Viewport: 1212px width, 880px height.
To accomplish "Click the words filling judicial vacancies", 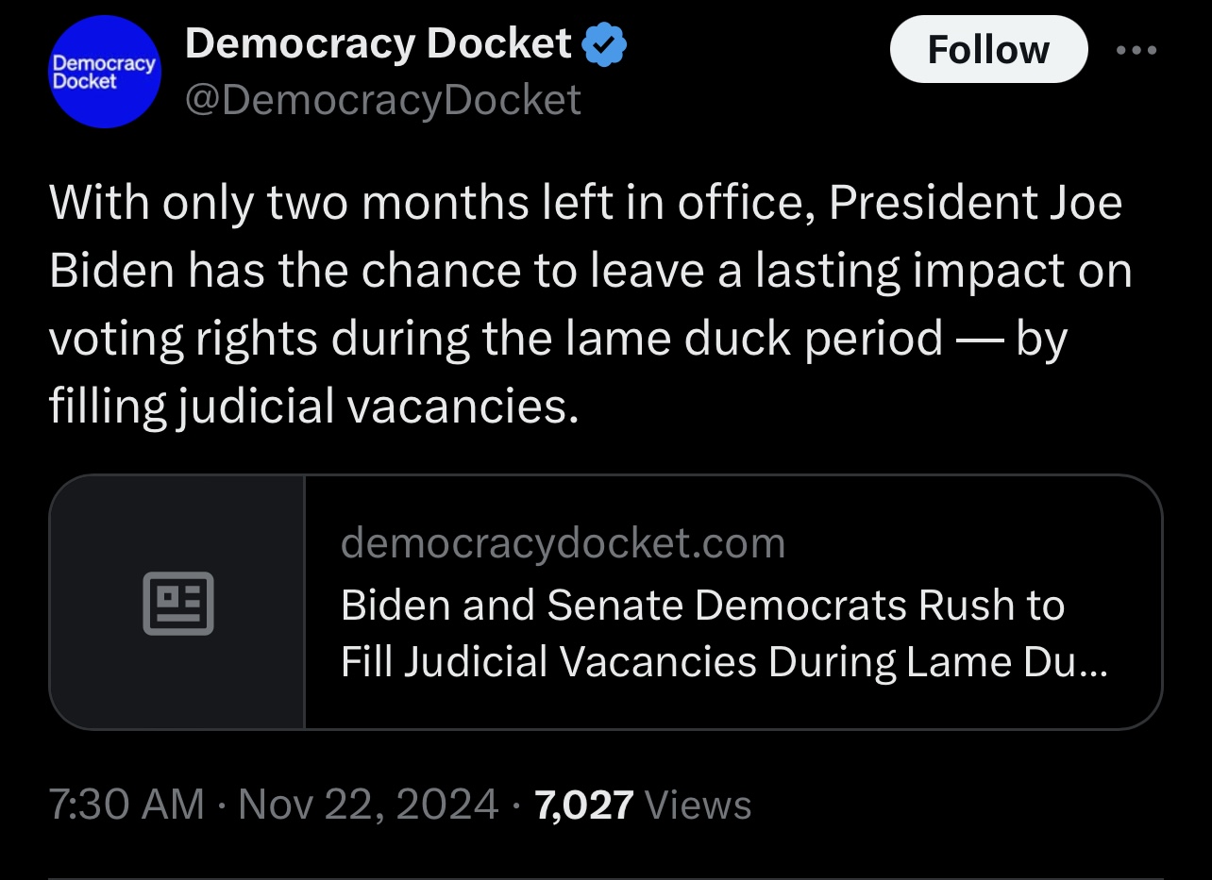I will tap(312, 407).
